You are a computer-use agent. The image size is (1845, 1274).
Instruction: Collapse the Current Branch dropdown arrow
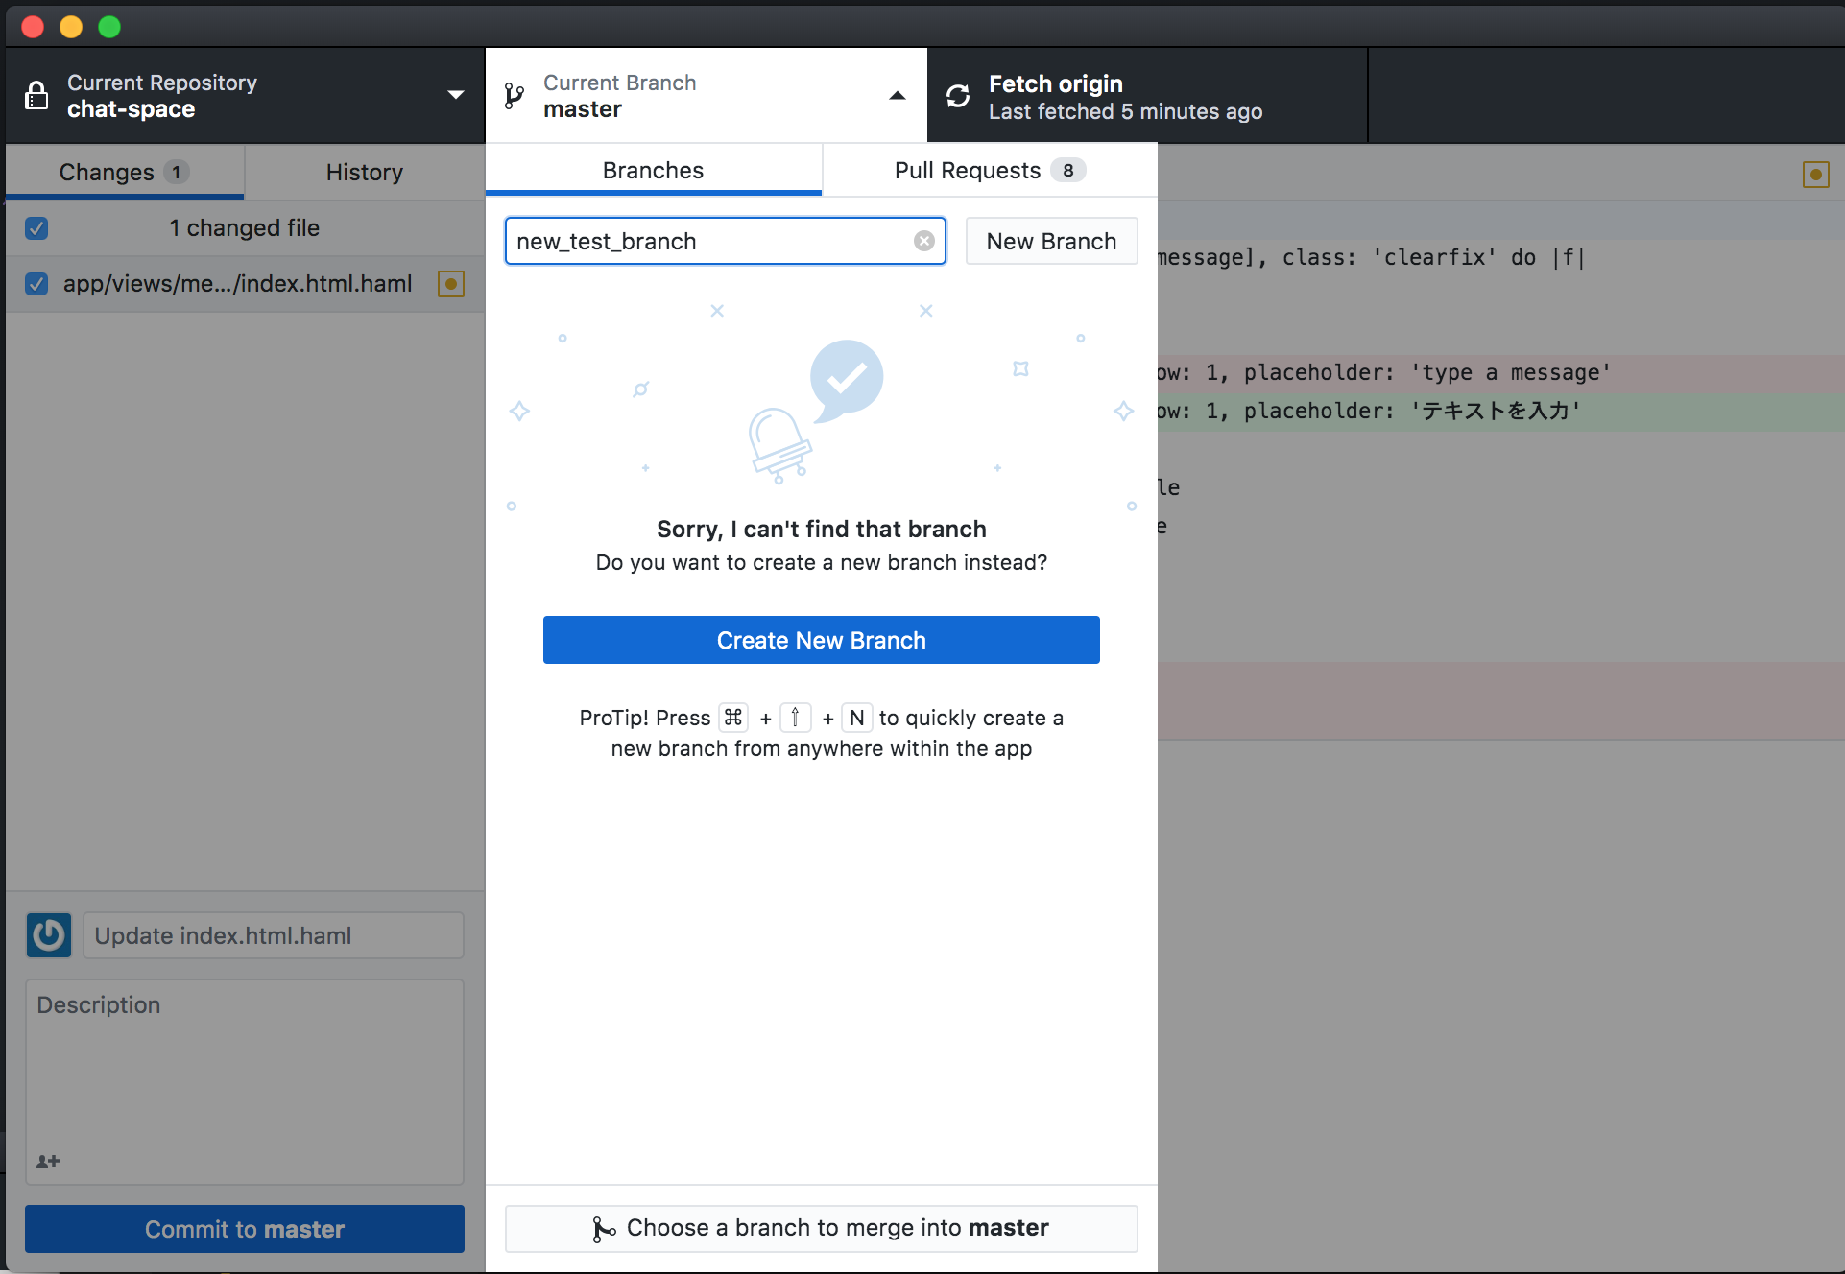pos(898,95)
